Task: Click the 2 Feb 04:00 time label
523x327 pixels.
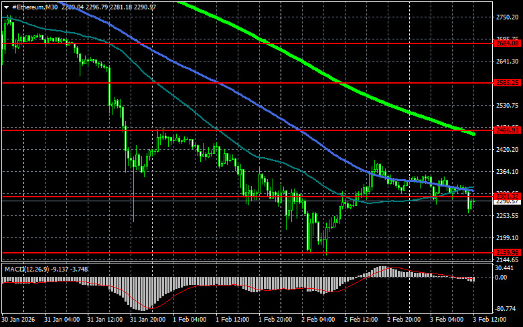Action: pyautogui.click(x=318, y=320)
